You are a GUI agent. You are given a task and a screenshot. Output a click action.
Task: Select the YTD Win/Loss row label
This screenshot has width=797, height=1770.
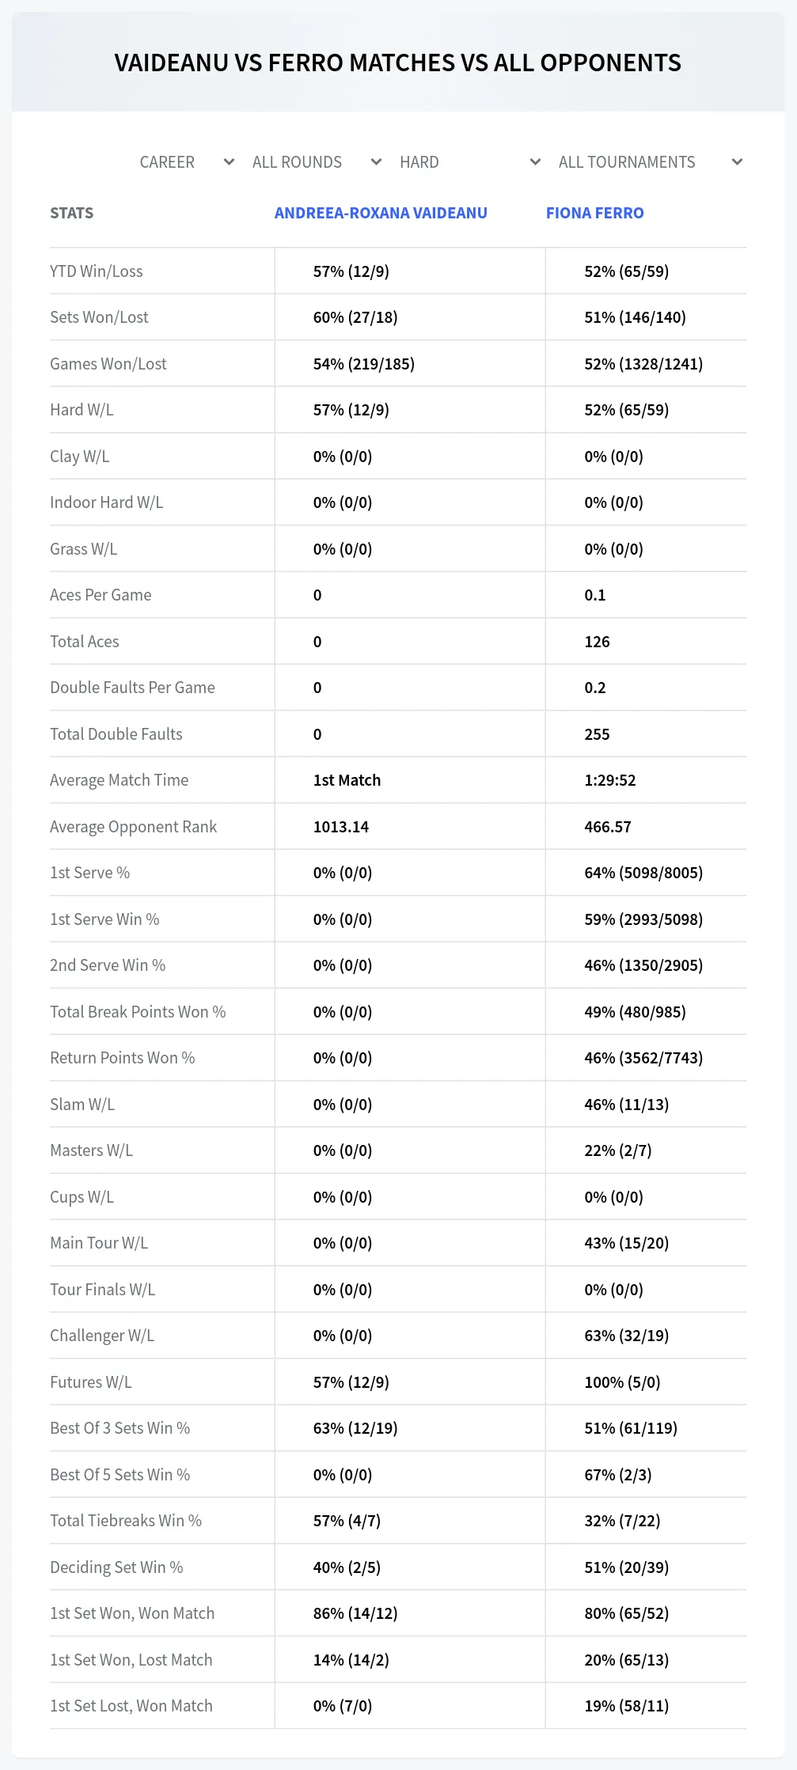coord(97,271)
